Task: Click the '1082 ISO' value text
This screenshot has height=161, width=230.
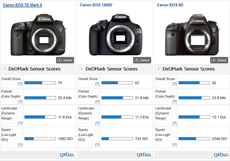Action: pyautogui.click(x=66, y=139)
